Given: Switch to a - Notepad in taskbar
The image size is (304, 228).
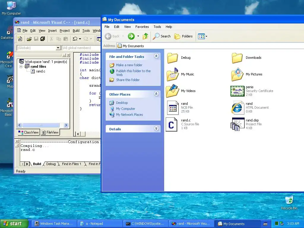Looking at the screenshot, I should pyautogui.click(x=100, y=224).
